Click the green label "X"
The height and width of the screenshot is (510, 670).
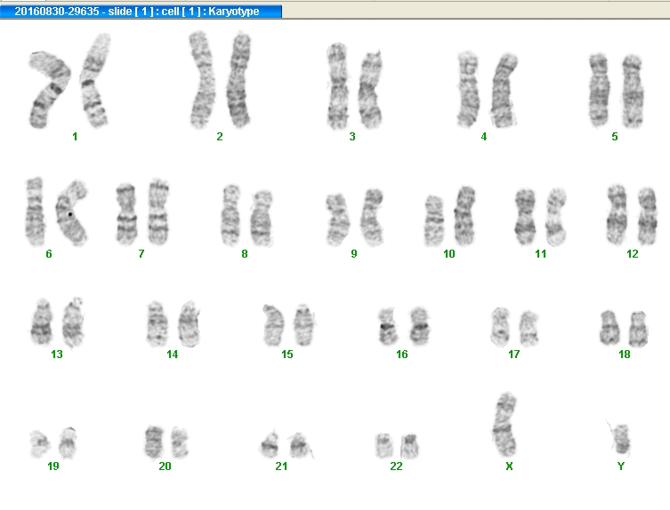[x=509, y=466]
